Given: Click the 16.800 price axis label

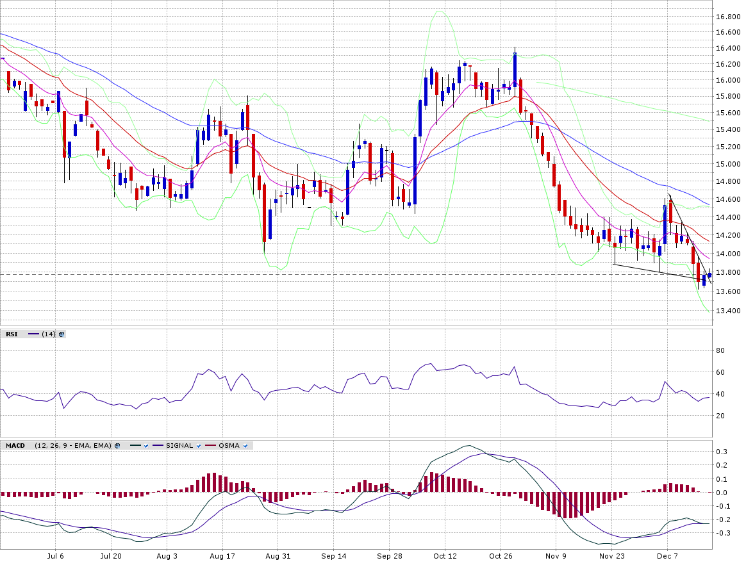Looking at the screenshot, I should [729, 16].
